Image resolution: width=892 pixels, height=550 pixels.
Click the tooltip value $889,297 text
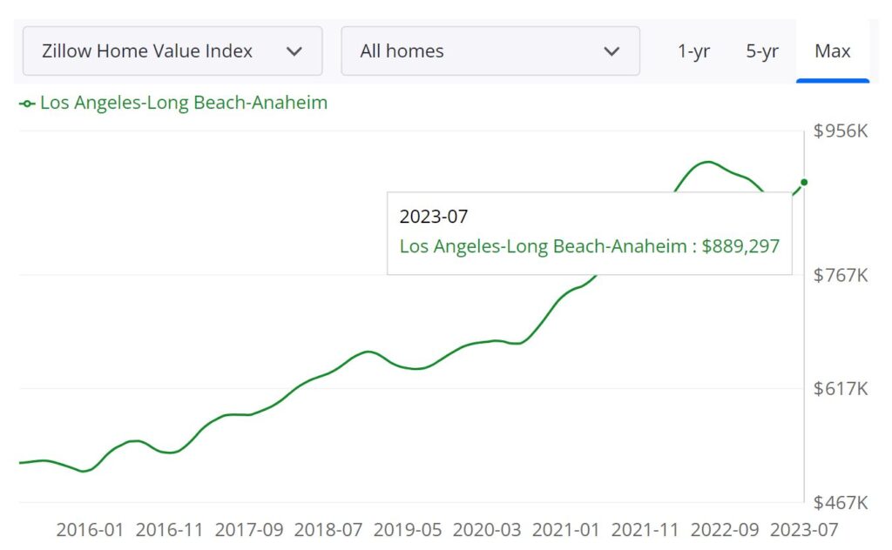click(x=740, y=246)
